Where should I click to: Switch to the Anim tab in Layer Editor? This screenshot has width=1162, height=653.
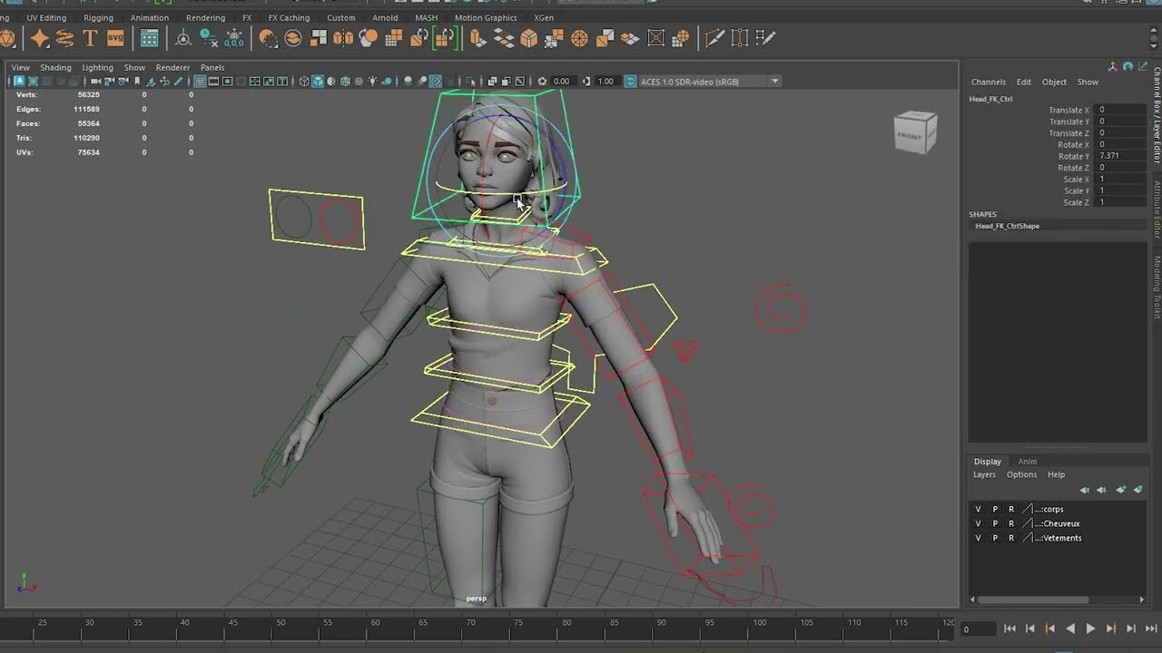tap(1027, 461)
